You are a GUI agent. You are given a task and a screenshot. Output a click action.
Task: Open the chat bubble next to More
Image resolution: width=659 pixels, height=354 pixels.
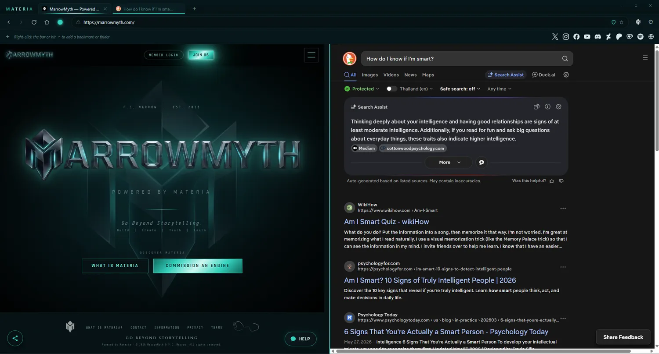(482, 162)
